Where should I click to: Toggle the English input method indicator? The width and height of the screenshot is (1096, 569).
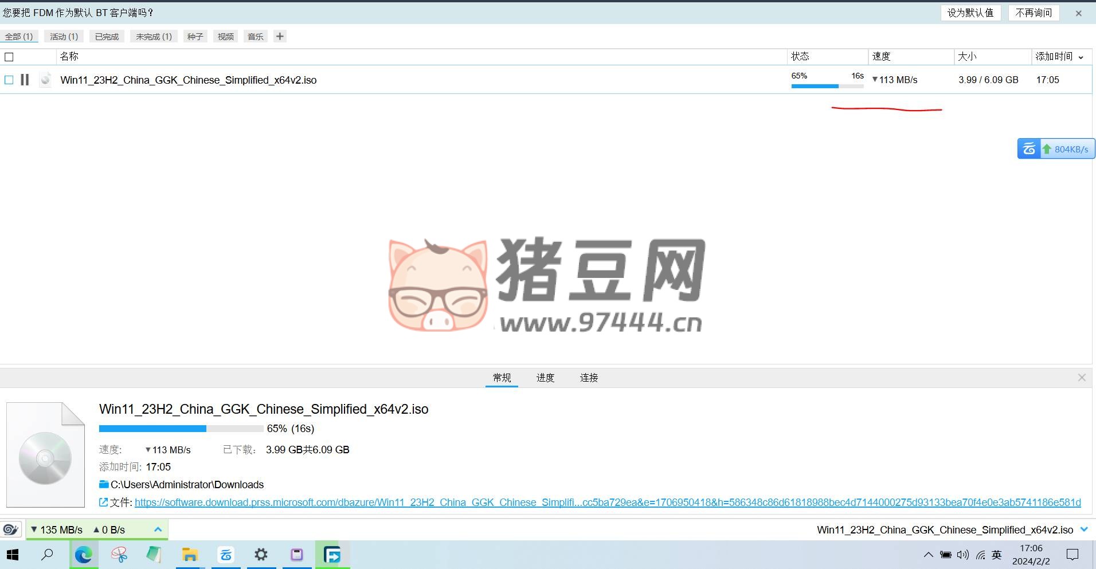click(997, 555)
